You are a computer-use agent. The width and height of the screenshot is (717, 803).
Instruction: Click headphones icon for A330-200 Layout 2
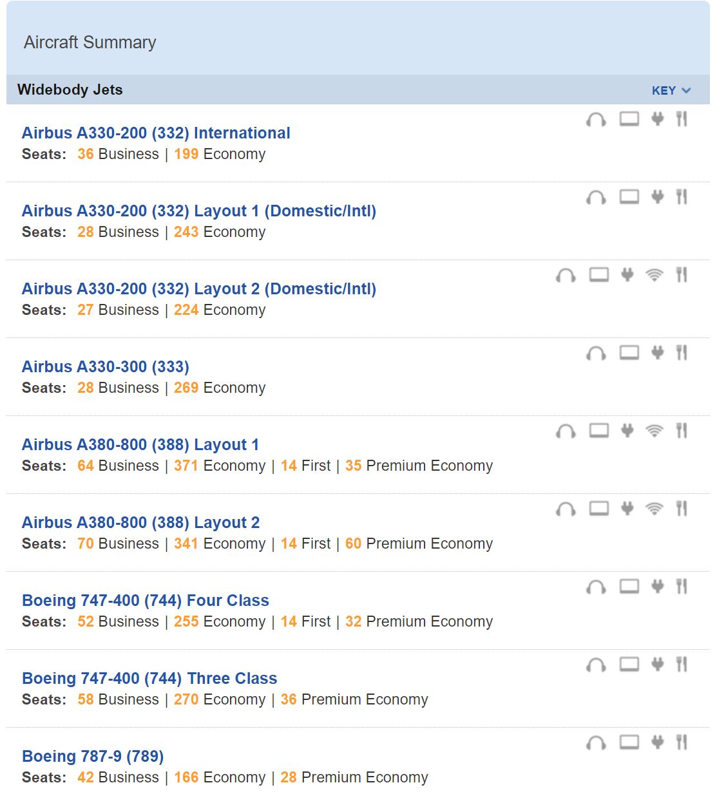point(566,275)
